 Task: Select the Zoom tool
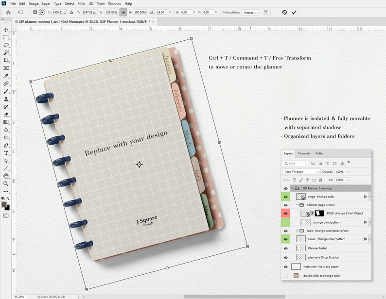click(x=6, y=183)
